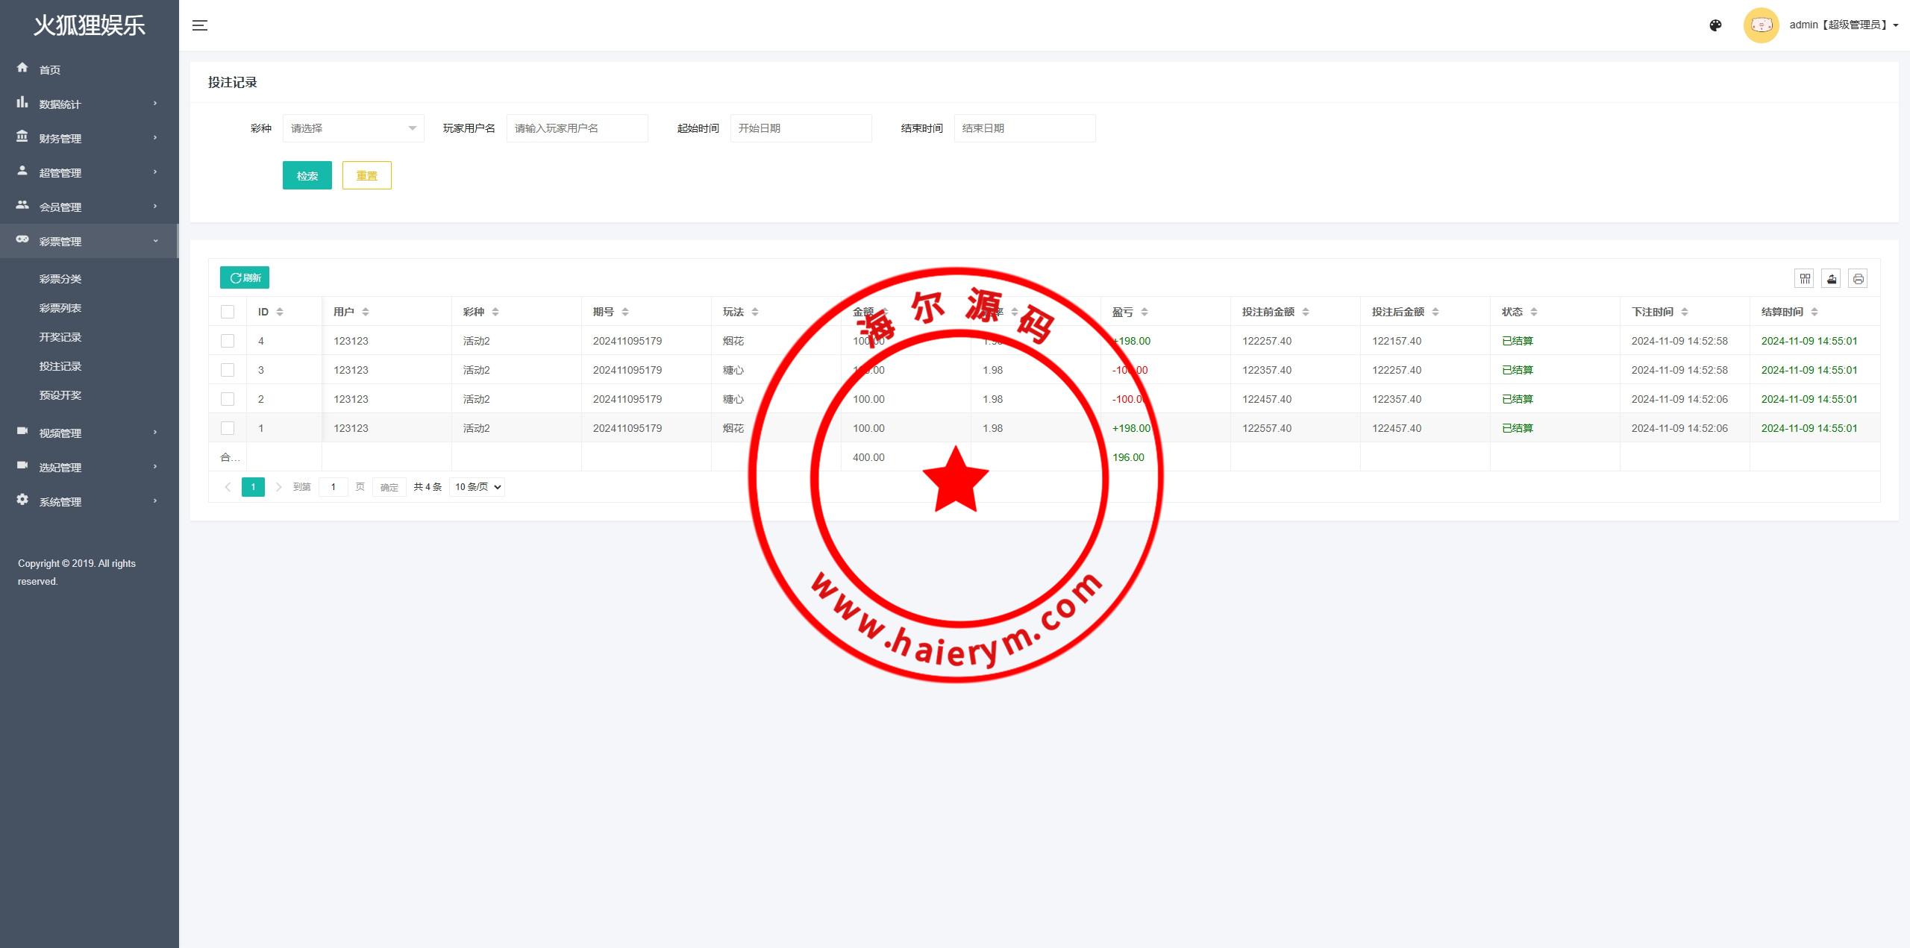Image resolution: width=1910 pixels, height=948 pixels.
Task: Click the admin avatar image
Action: (x=1761, y=25)
